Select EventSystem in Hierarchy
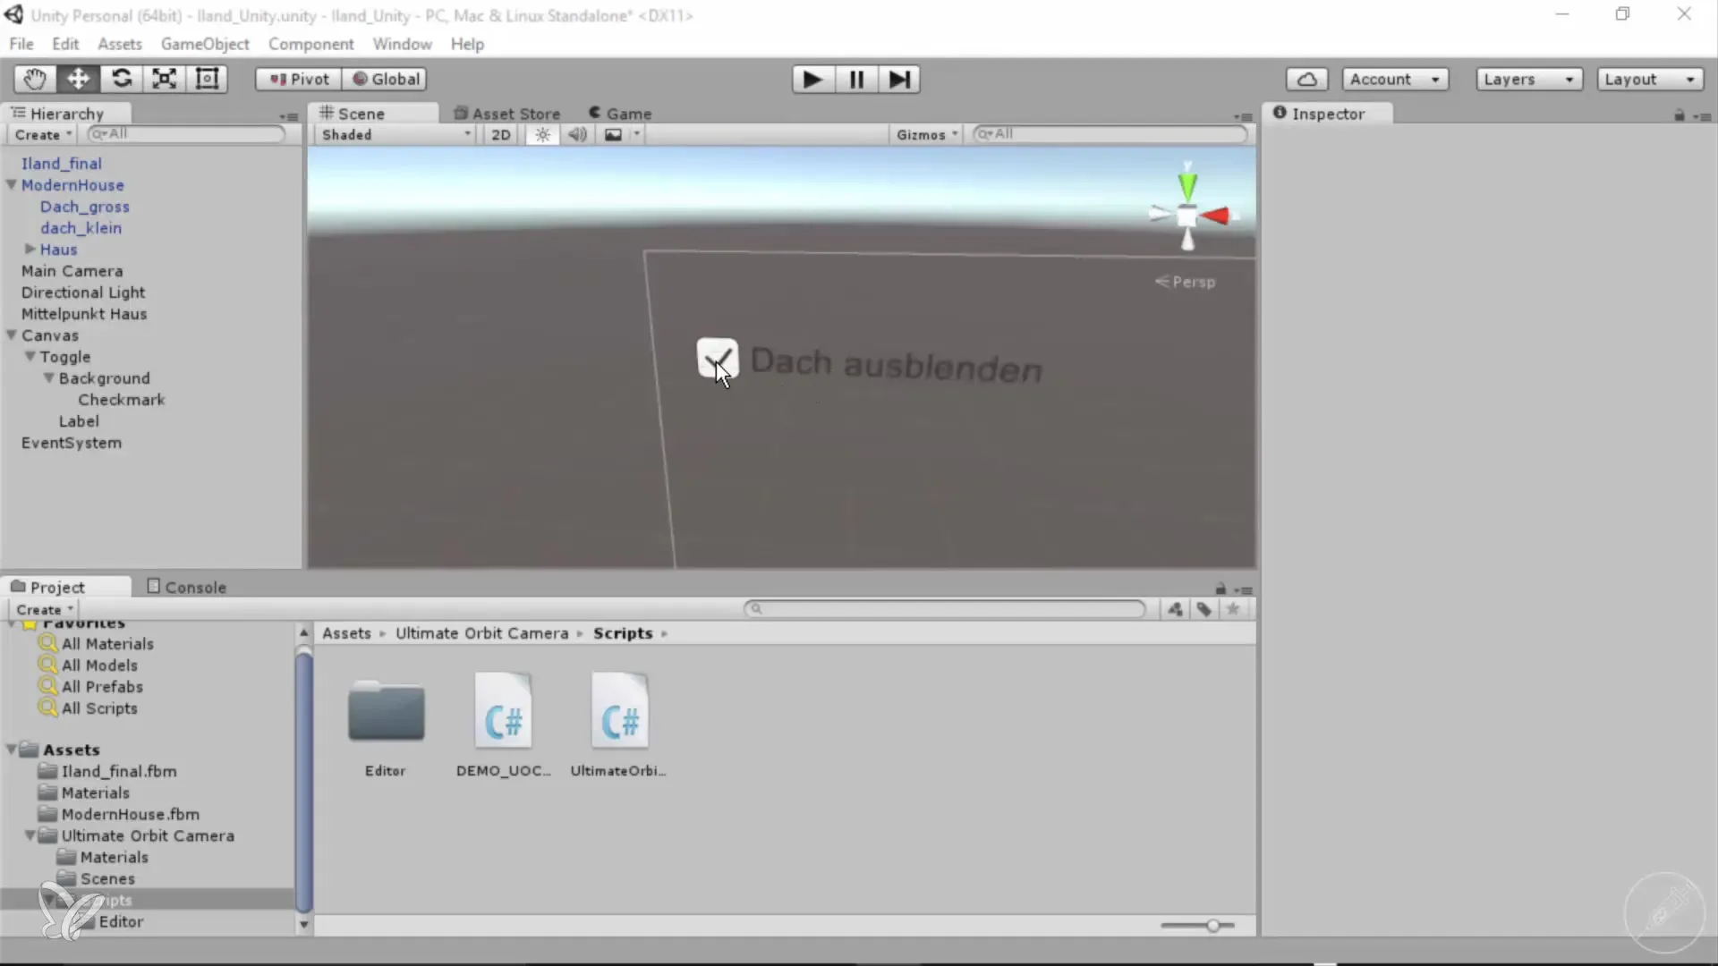 (72, 442)
